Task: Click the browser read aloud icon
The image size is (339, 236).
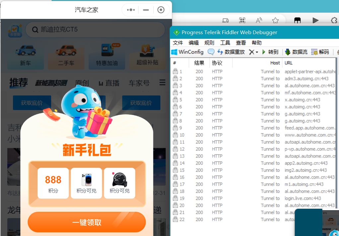Action: click(x=259, y=20)
